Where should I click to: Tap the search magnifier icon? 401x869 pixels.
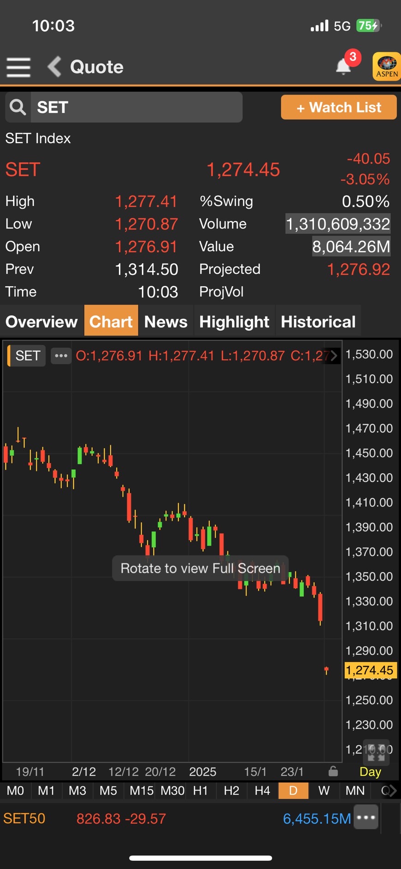18,107
